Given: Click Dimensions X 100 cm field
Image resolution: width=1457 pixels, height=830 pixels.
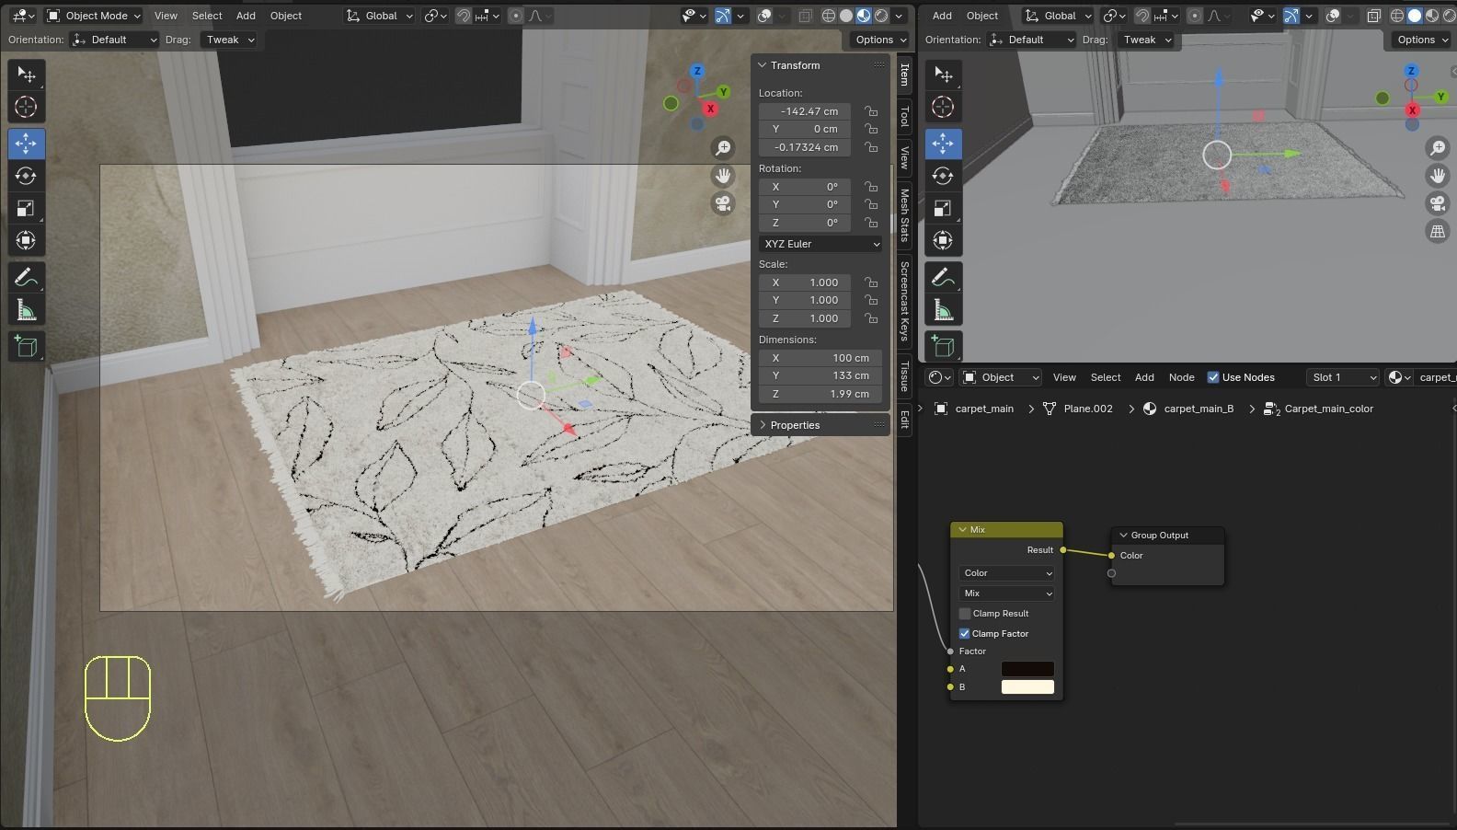Looking at the screenshot, I should point(820,358).
